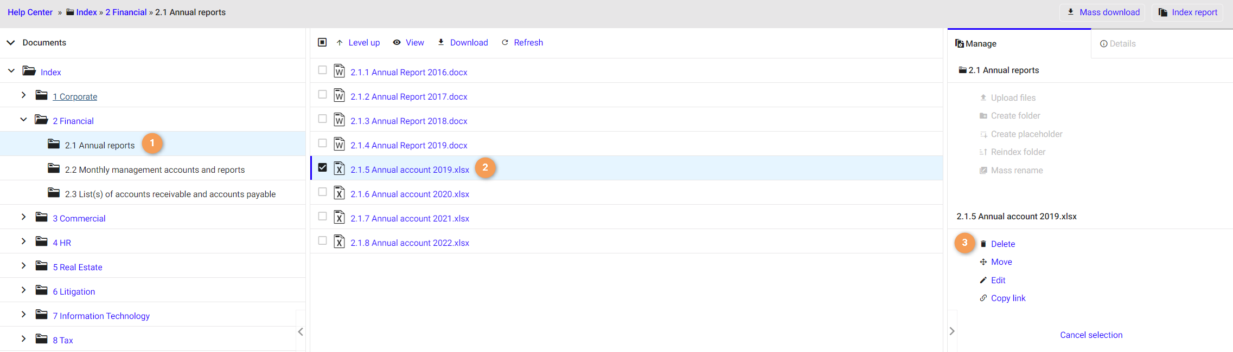Expand the 7 Information Technology folder

[x=23, y=315]
